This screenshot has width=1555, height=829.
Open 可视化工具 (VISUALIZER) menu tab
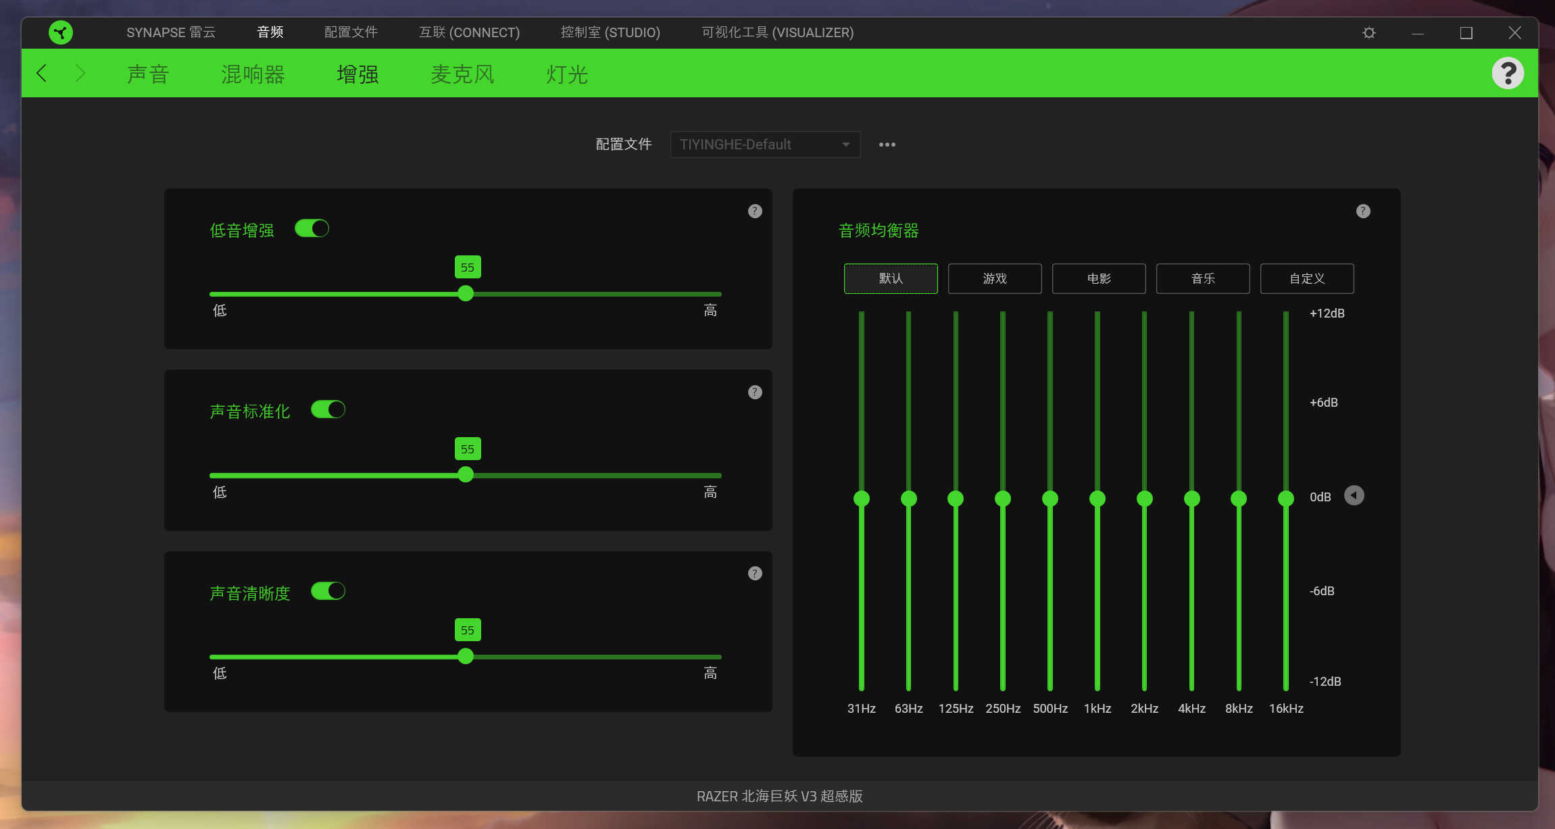(x=777, y=32)
